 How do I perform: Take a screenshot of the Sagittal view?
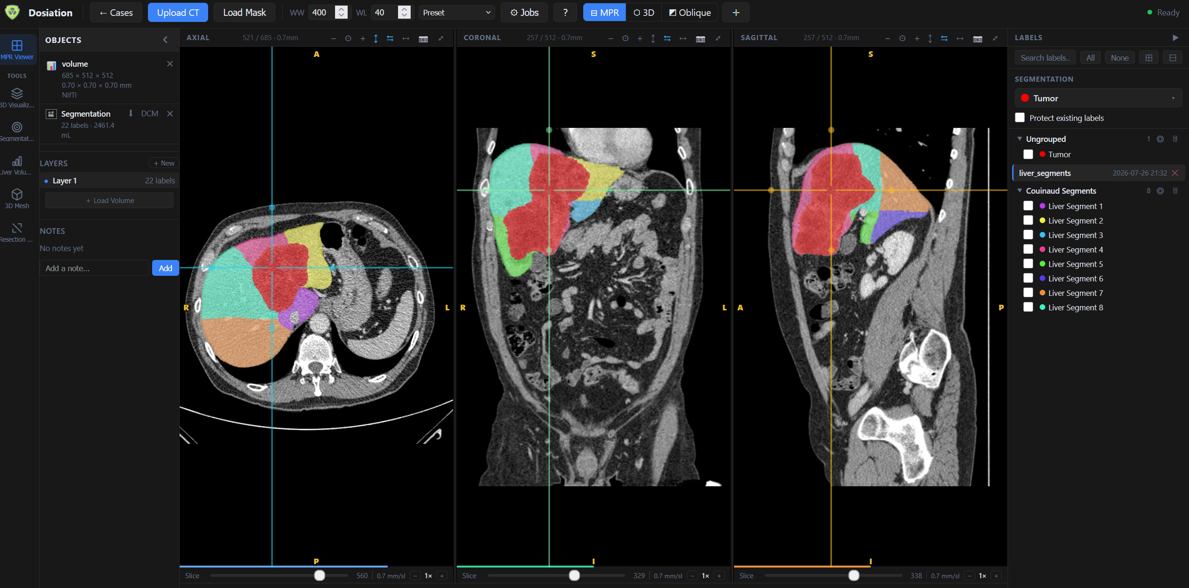pyautogui.click(x=978, y=39)
